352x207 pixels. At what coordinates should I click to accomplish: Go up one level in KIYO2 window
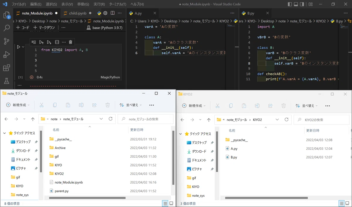[209, 120]
